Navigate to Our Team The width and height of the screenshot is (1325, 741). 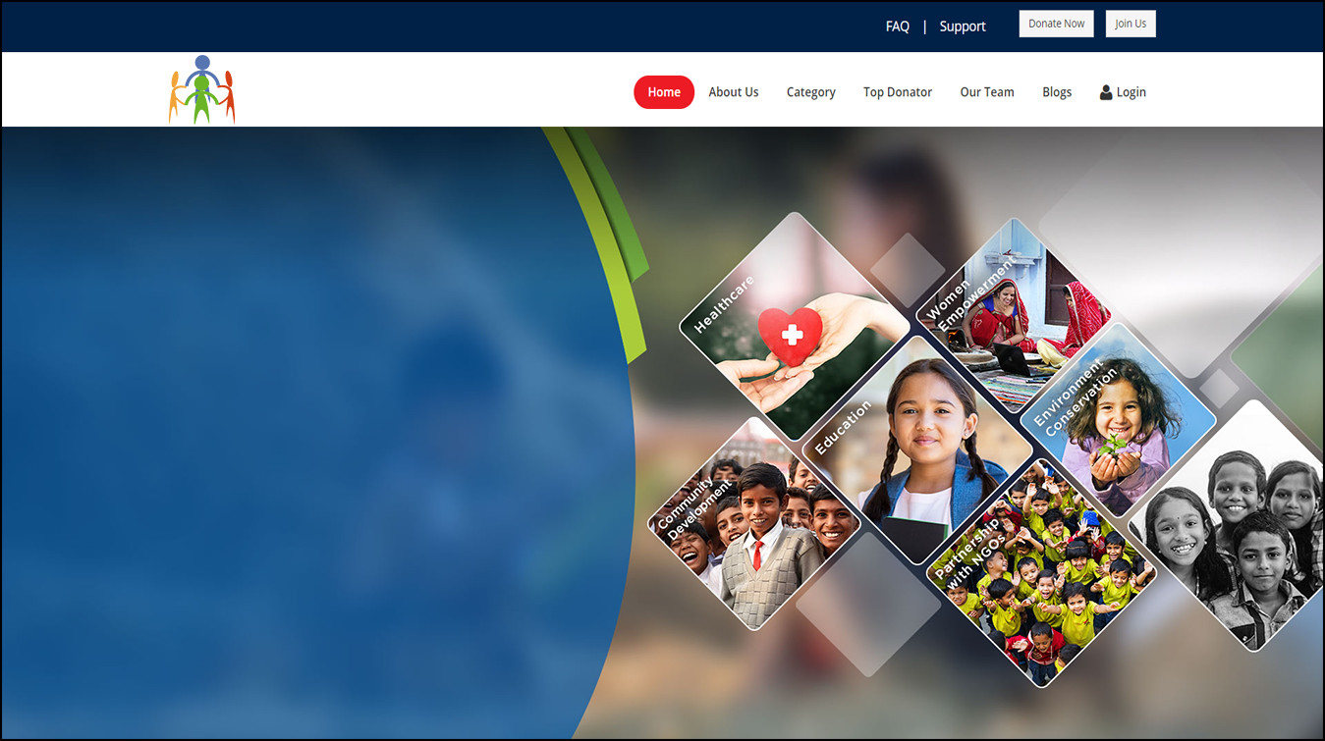click(986, 92)
